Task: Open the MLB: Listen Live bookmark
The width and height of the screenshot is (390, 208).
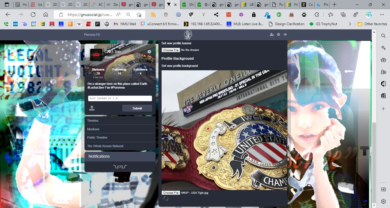Action: pos(245,24)
